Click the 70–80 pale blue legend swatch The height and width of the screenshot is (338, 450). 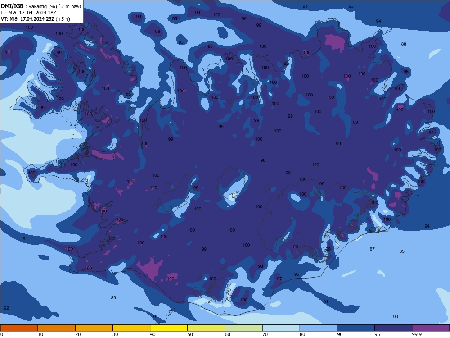(281, 328)
